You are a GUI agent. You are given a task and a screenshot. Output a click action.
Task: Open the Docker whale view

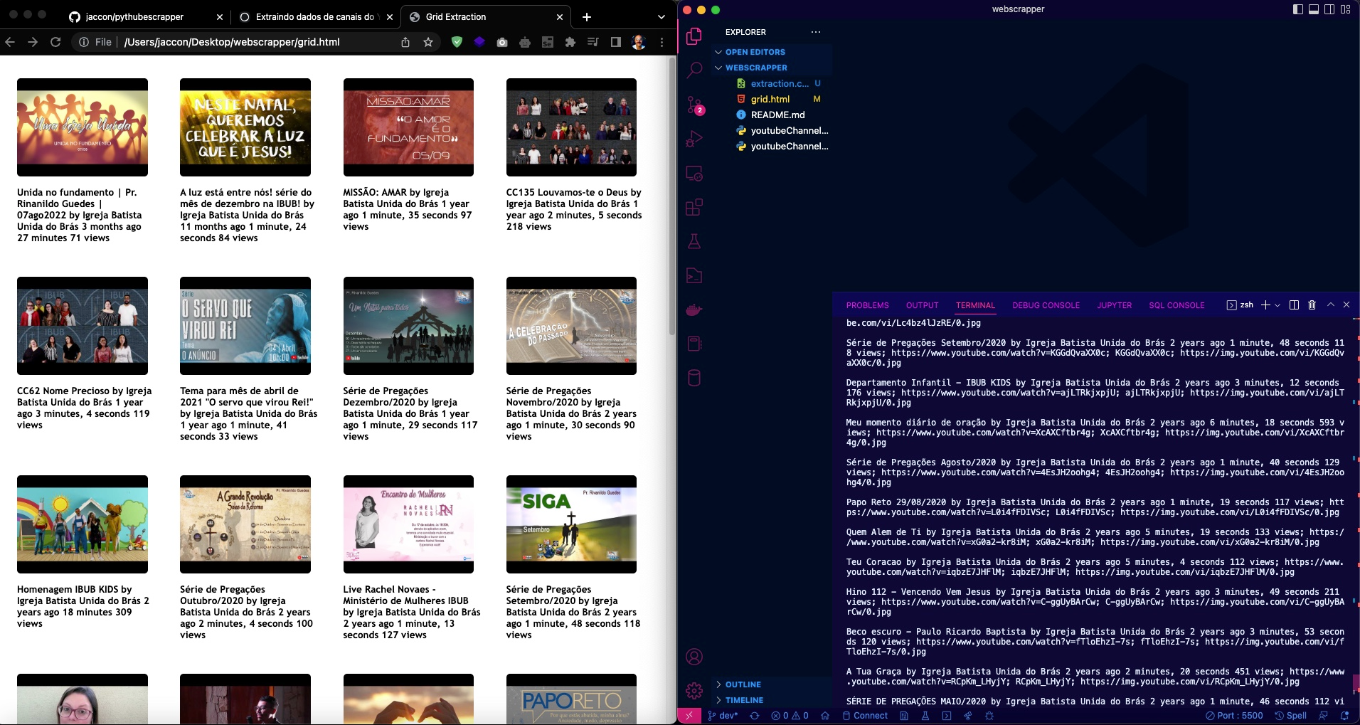pos(694,309)
